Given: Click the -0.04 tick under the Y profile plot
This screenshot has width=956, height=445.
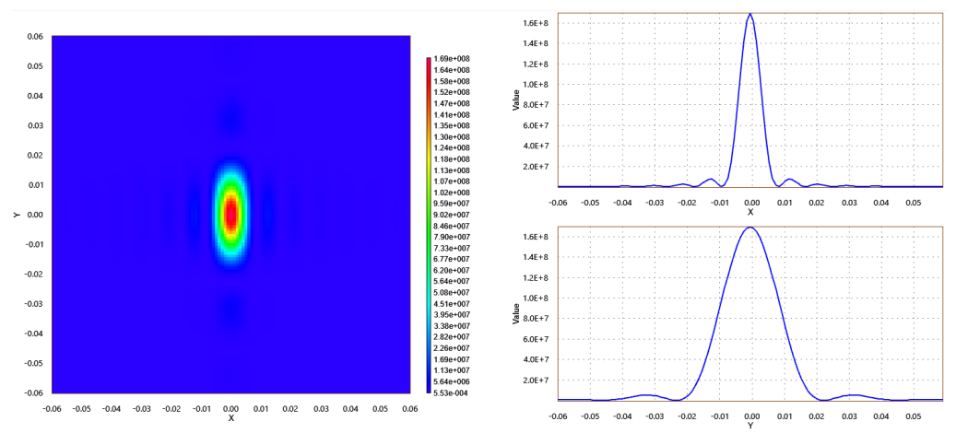Looking at the screenshot, I should (622, 416).
